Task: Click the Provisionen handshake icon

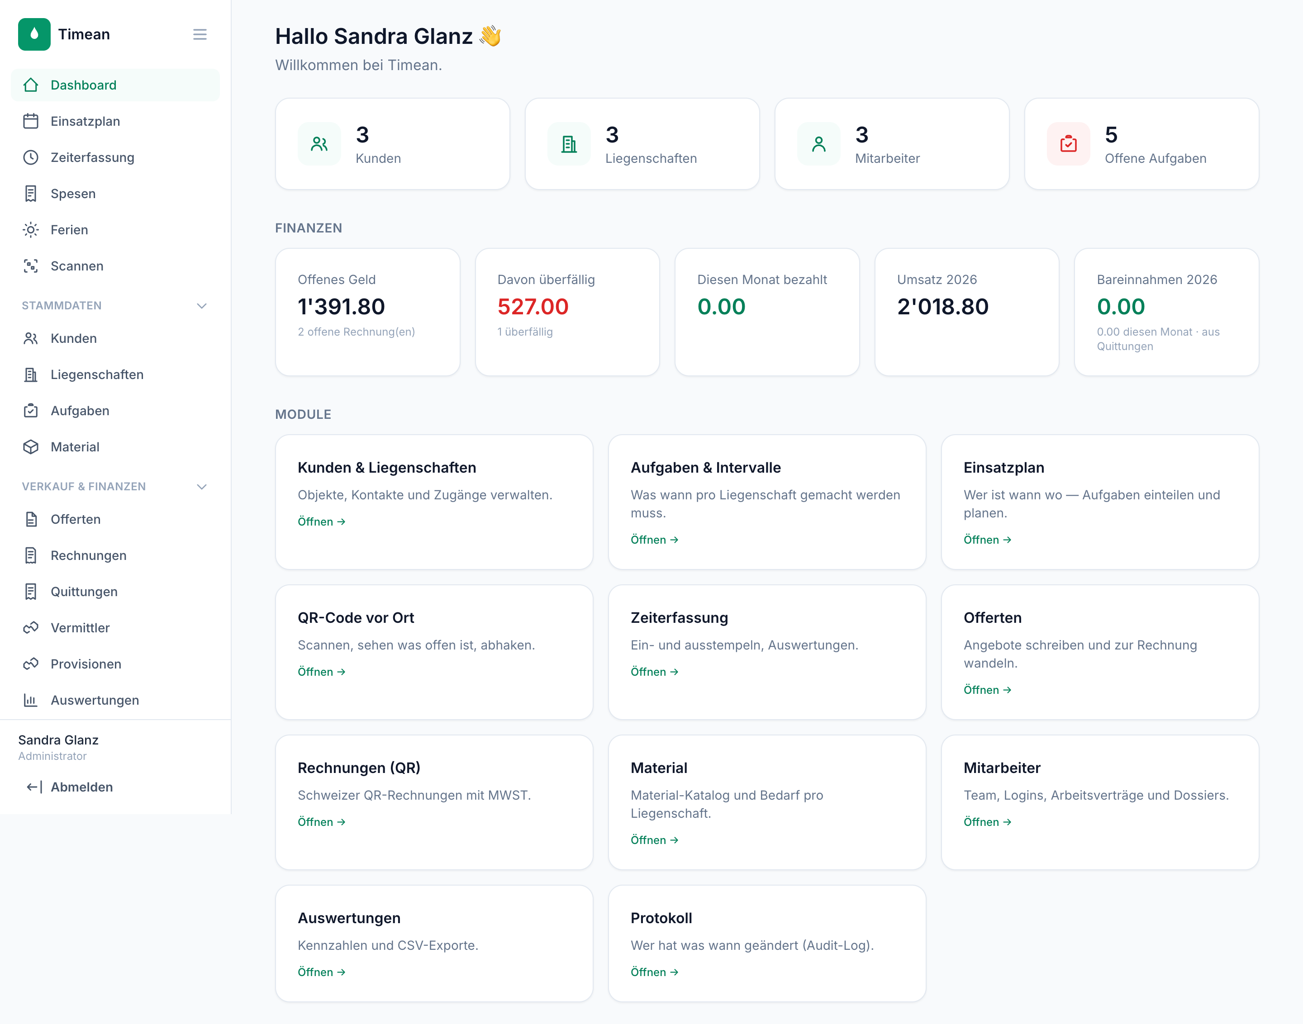Action: 31,664
